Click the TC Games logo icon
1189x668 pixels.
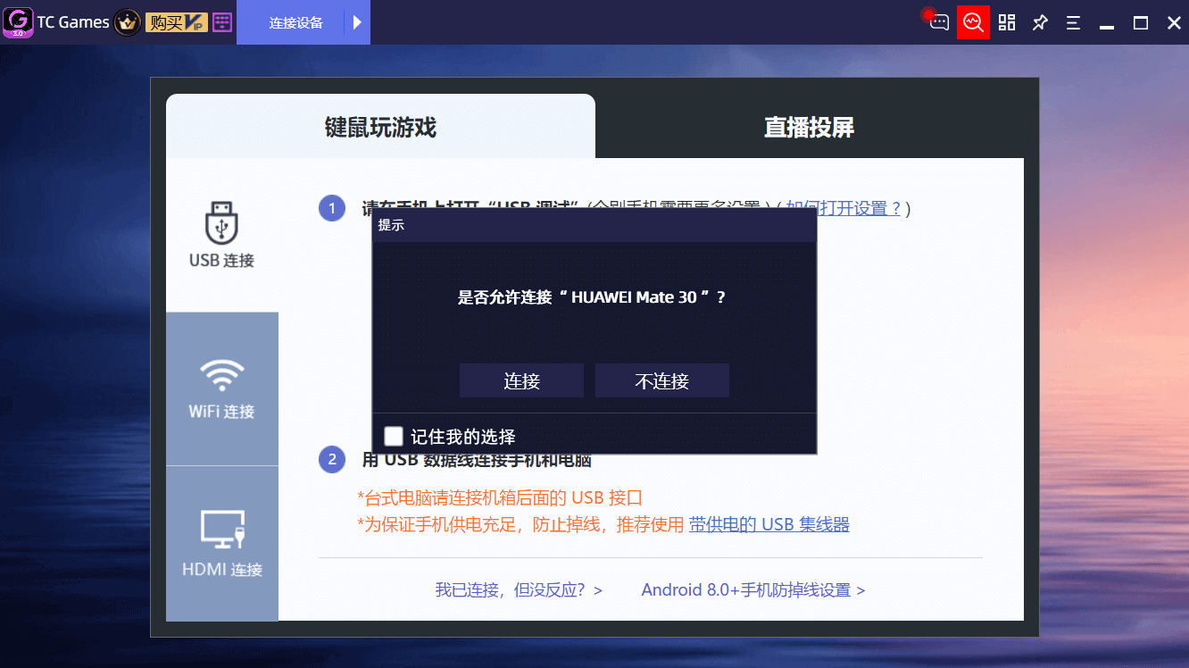(x=18, y=22)
